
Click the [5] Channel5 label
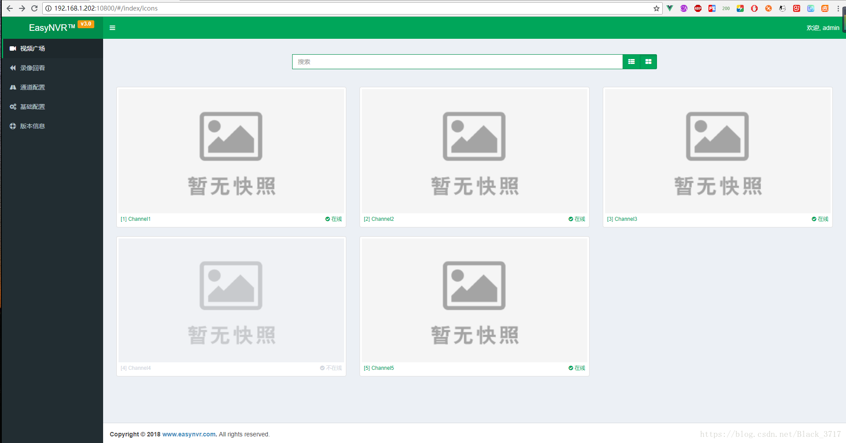(x=379, y=368)
